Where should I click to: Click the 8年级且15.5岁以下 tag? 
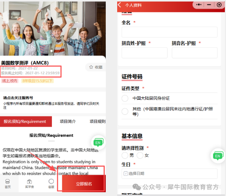[38, 81]
